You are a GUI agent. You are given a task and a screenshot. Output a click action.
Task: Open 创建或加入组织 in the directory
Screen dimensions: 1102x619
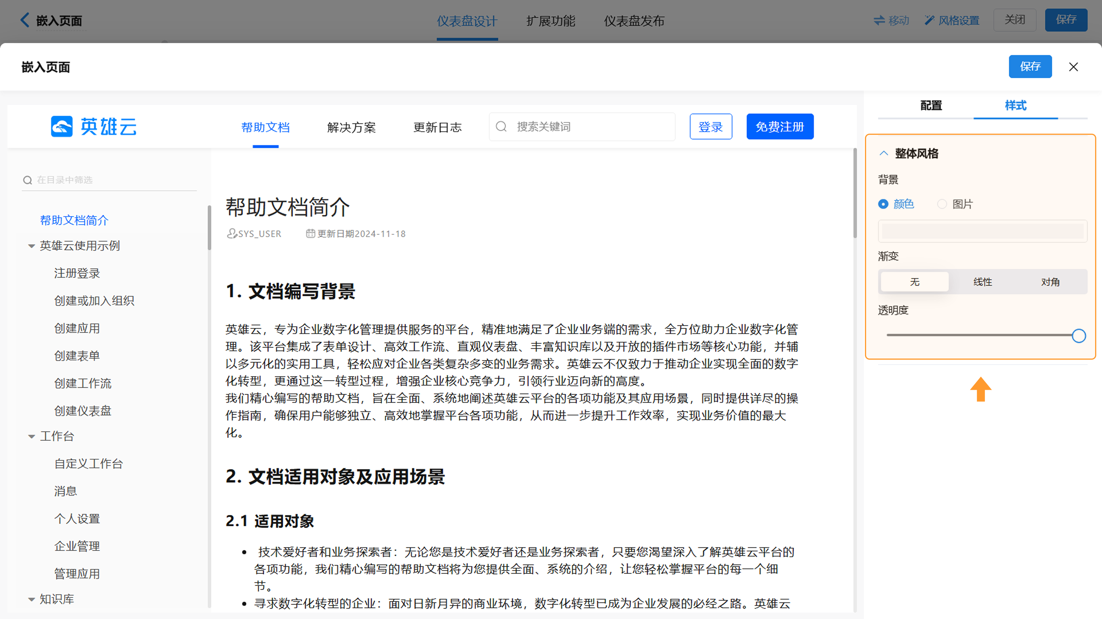pyautogui.click(x=94, y=301)
